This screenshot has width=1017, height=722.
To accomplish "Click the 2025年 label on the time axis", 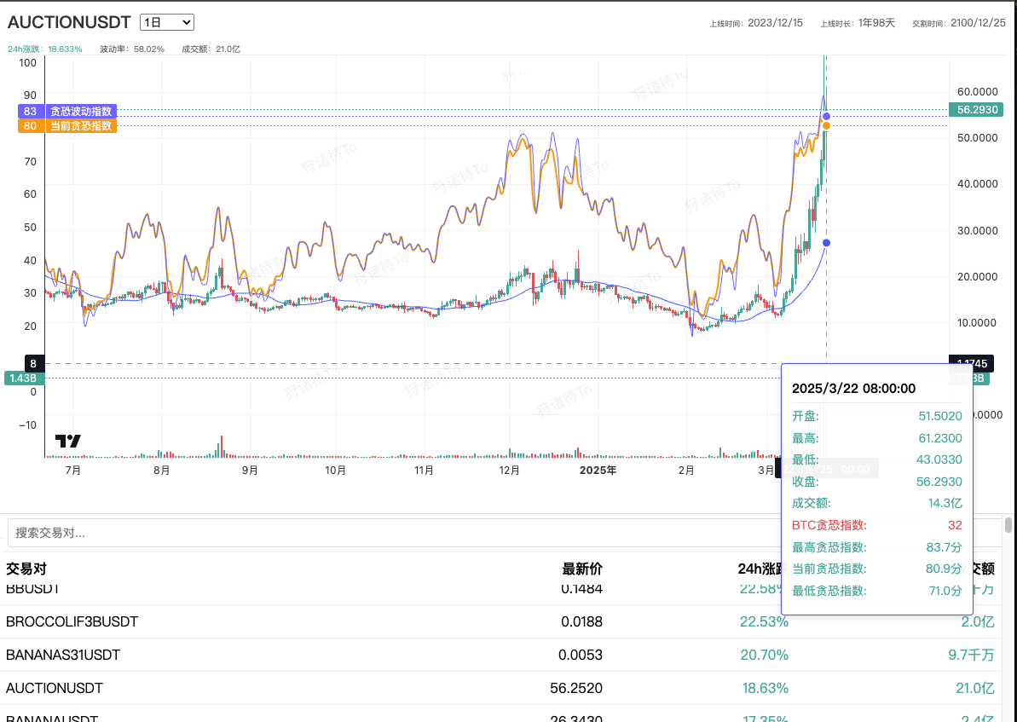I will coord(597,470).
